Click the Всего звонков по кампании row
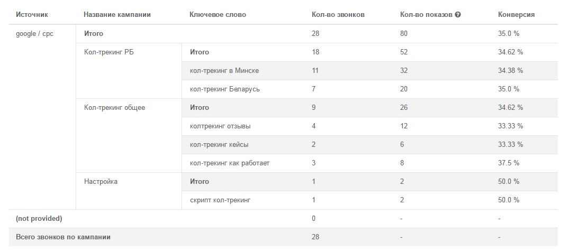The height and width of the screenshot is (252, 569). [x=63, y=237]
